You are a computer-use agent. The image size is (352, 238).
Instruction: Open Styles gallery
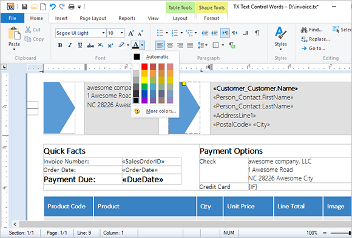coord(280,38)
